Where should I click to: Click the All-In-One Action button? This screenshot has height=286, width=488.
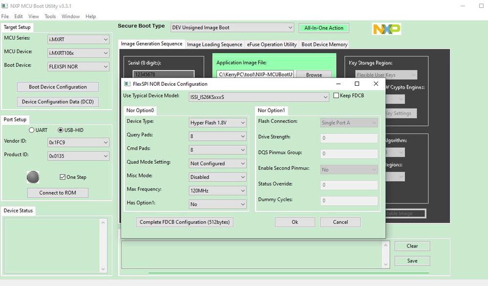pyautogui.click(x=324, y=28)
